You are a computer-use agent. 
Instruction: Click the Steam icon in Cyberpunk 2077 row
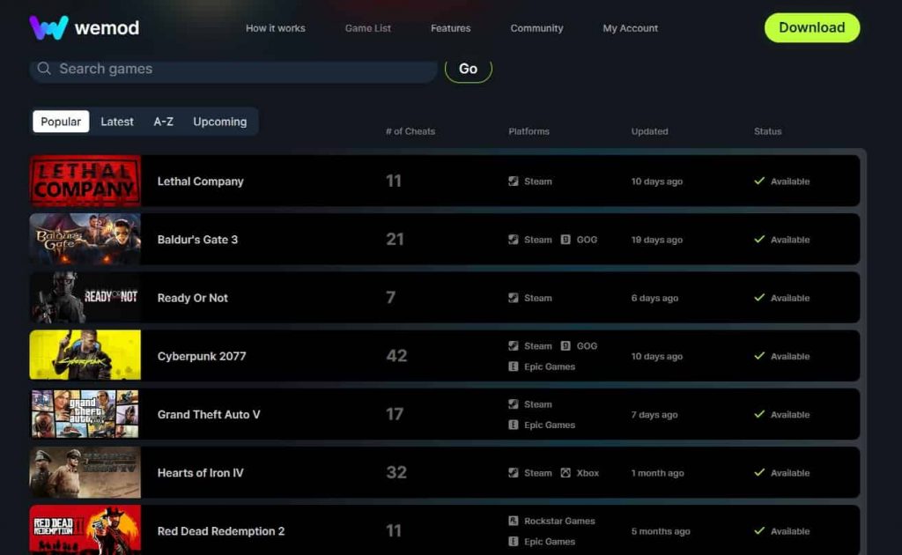click(x=514, y=345)
